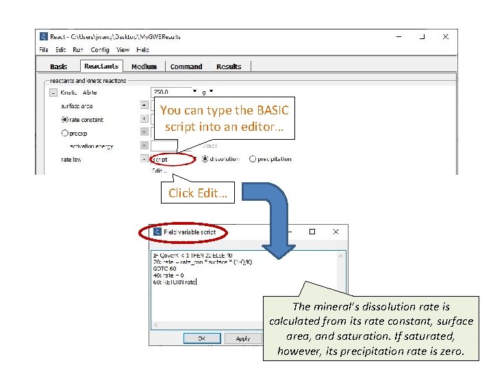Expand the preexp row plus button

(144, 132)
